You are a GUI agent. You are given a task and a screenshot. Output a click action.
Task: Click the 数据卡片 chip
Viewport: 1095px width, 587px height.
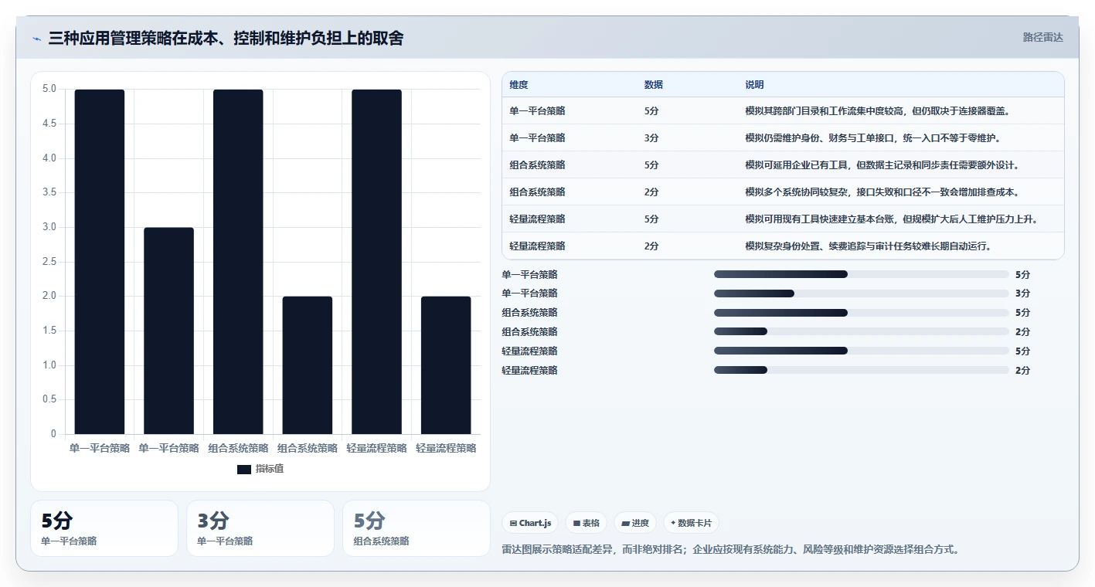691,523
